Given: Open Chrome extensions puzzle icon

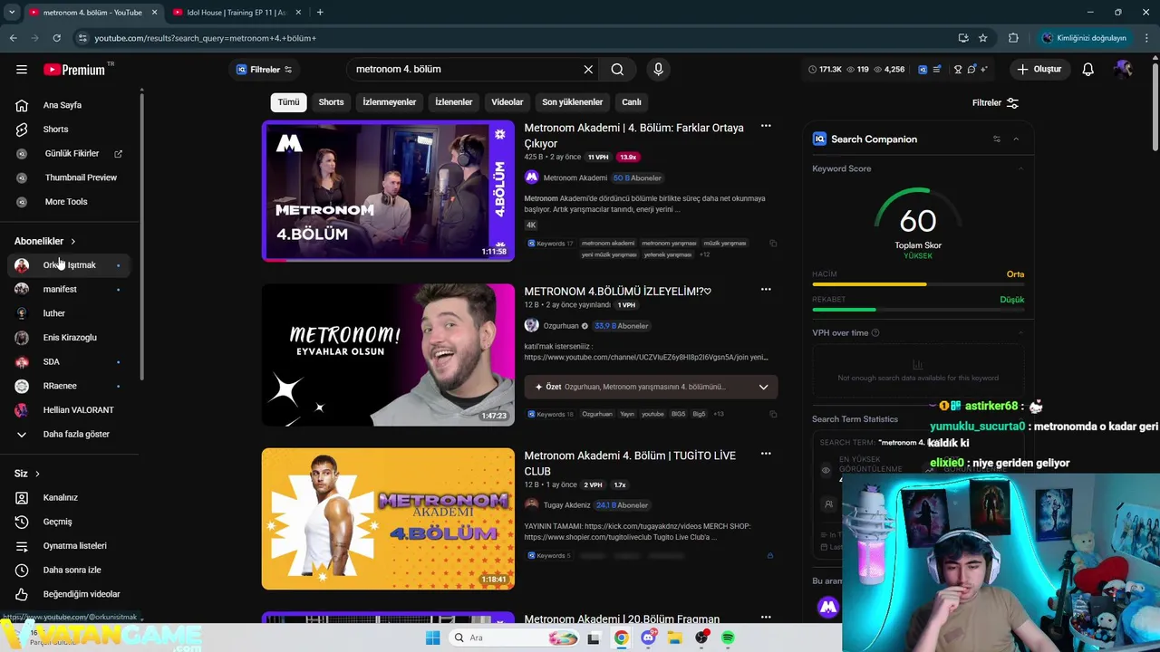Looking at the screenshot, I should 1013,38.
